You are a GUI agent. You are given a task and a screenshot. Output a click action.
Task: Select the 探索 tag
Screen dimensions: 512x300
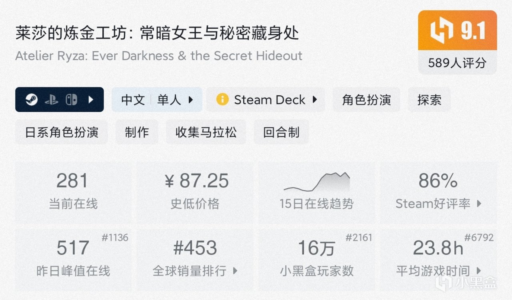point(429,100)
